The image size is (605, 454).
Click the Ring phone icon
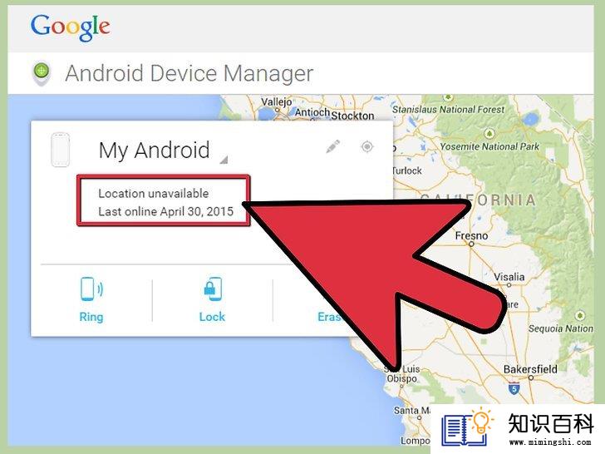91,289
